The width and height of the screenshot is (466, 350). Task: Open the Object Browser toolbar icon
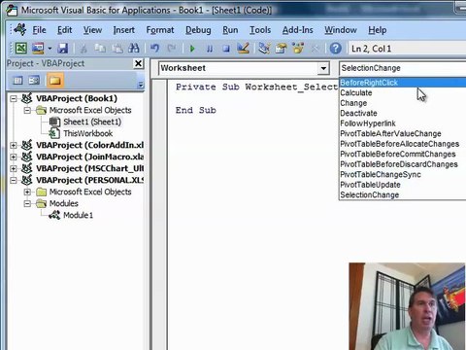(298, 49)
